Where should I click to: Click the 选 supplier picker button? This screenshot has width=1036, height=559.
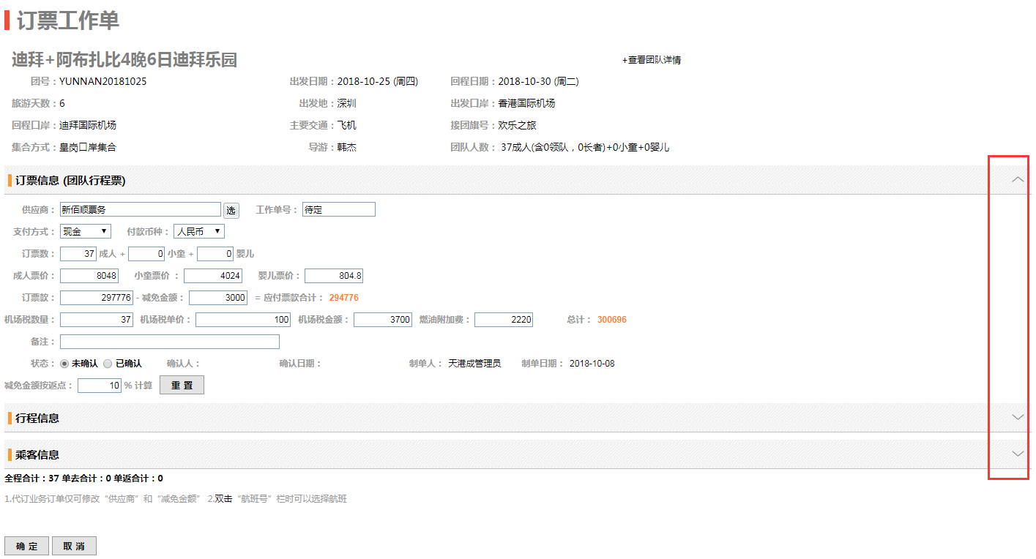[231, 211]
